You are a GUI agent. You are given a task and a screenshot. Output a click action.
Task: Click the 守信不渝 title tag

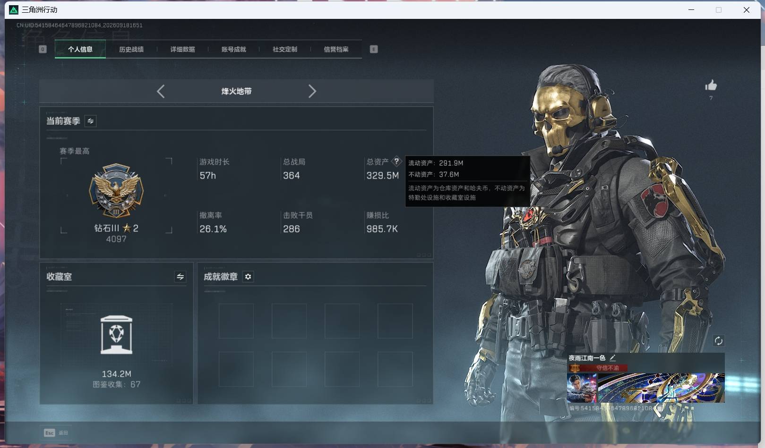coord(607,368)
